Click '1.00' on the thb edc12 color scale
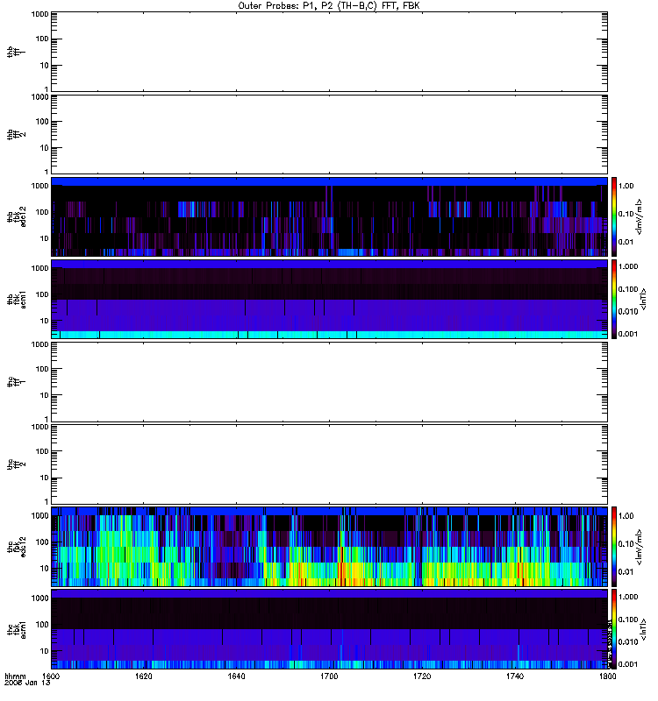 [626, 186]
